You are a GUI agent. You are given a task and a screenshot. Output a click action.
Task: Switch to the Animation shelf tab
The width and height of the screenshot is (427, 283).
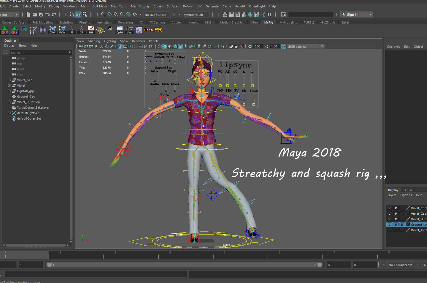104,22
